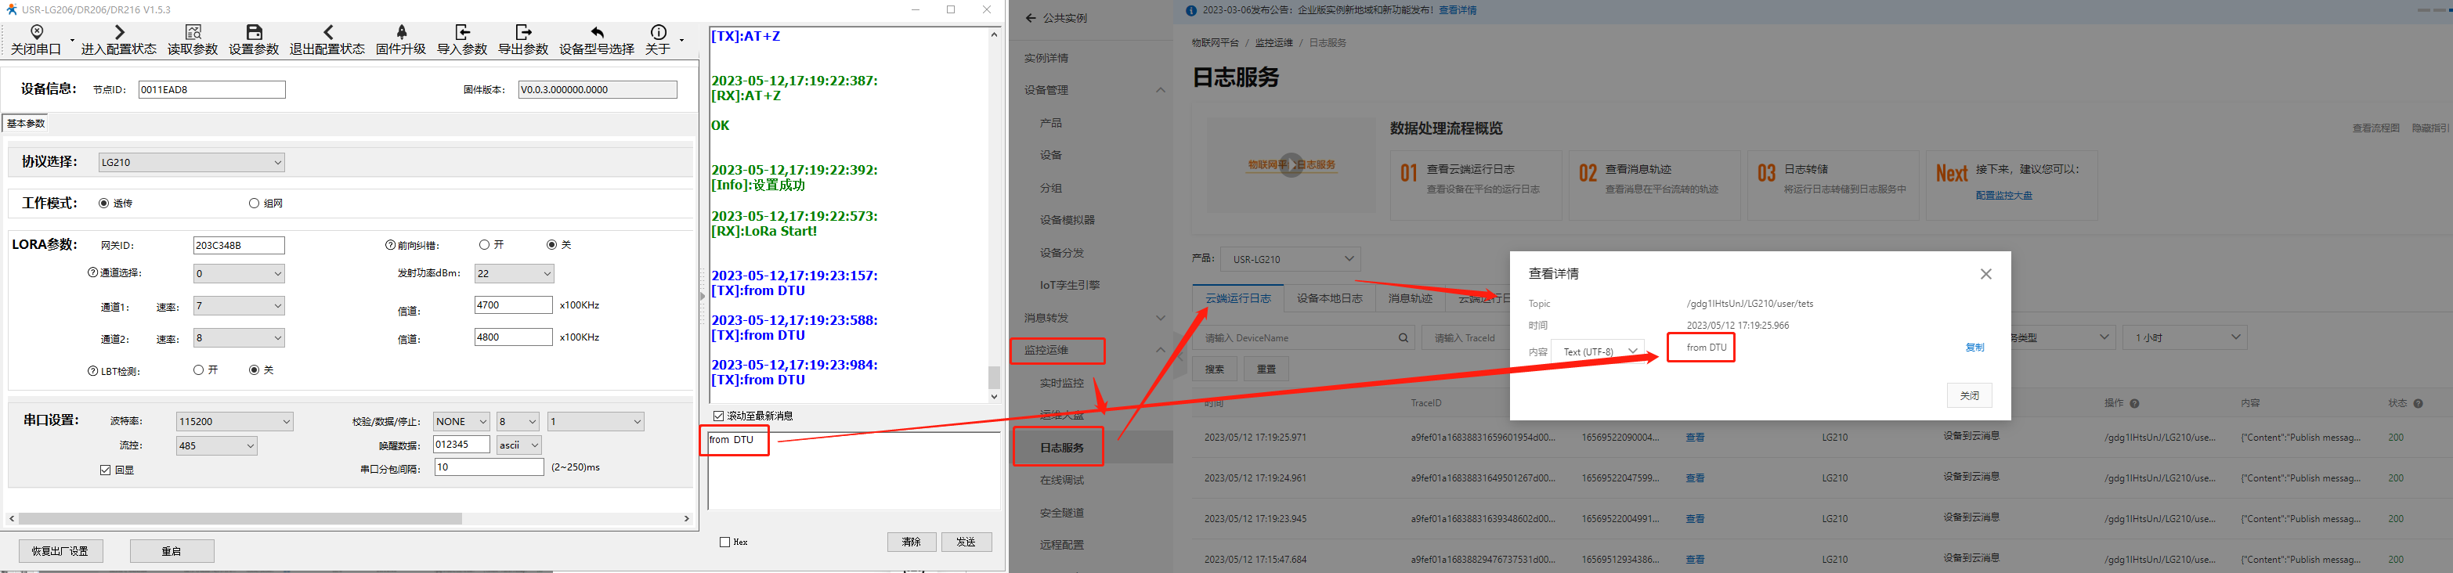Viewport: 2453px width, 573px height.
Task: Open the 1 小时 time range dropdown
Action: pos(2184,337)
